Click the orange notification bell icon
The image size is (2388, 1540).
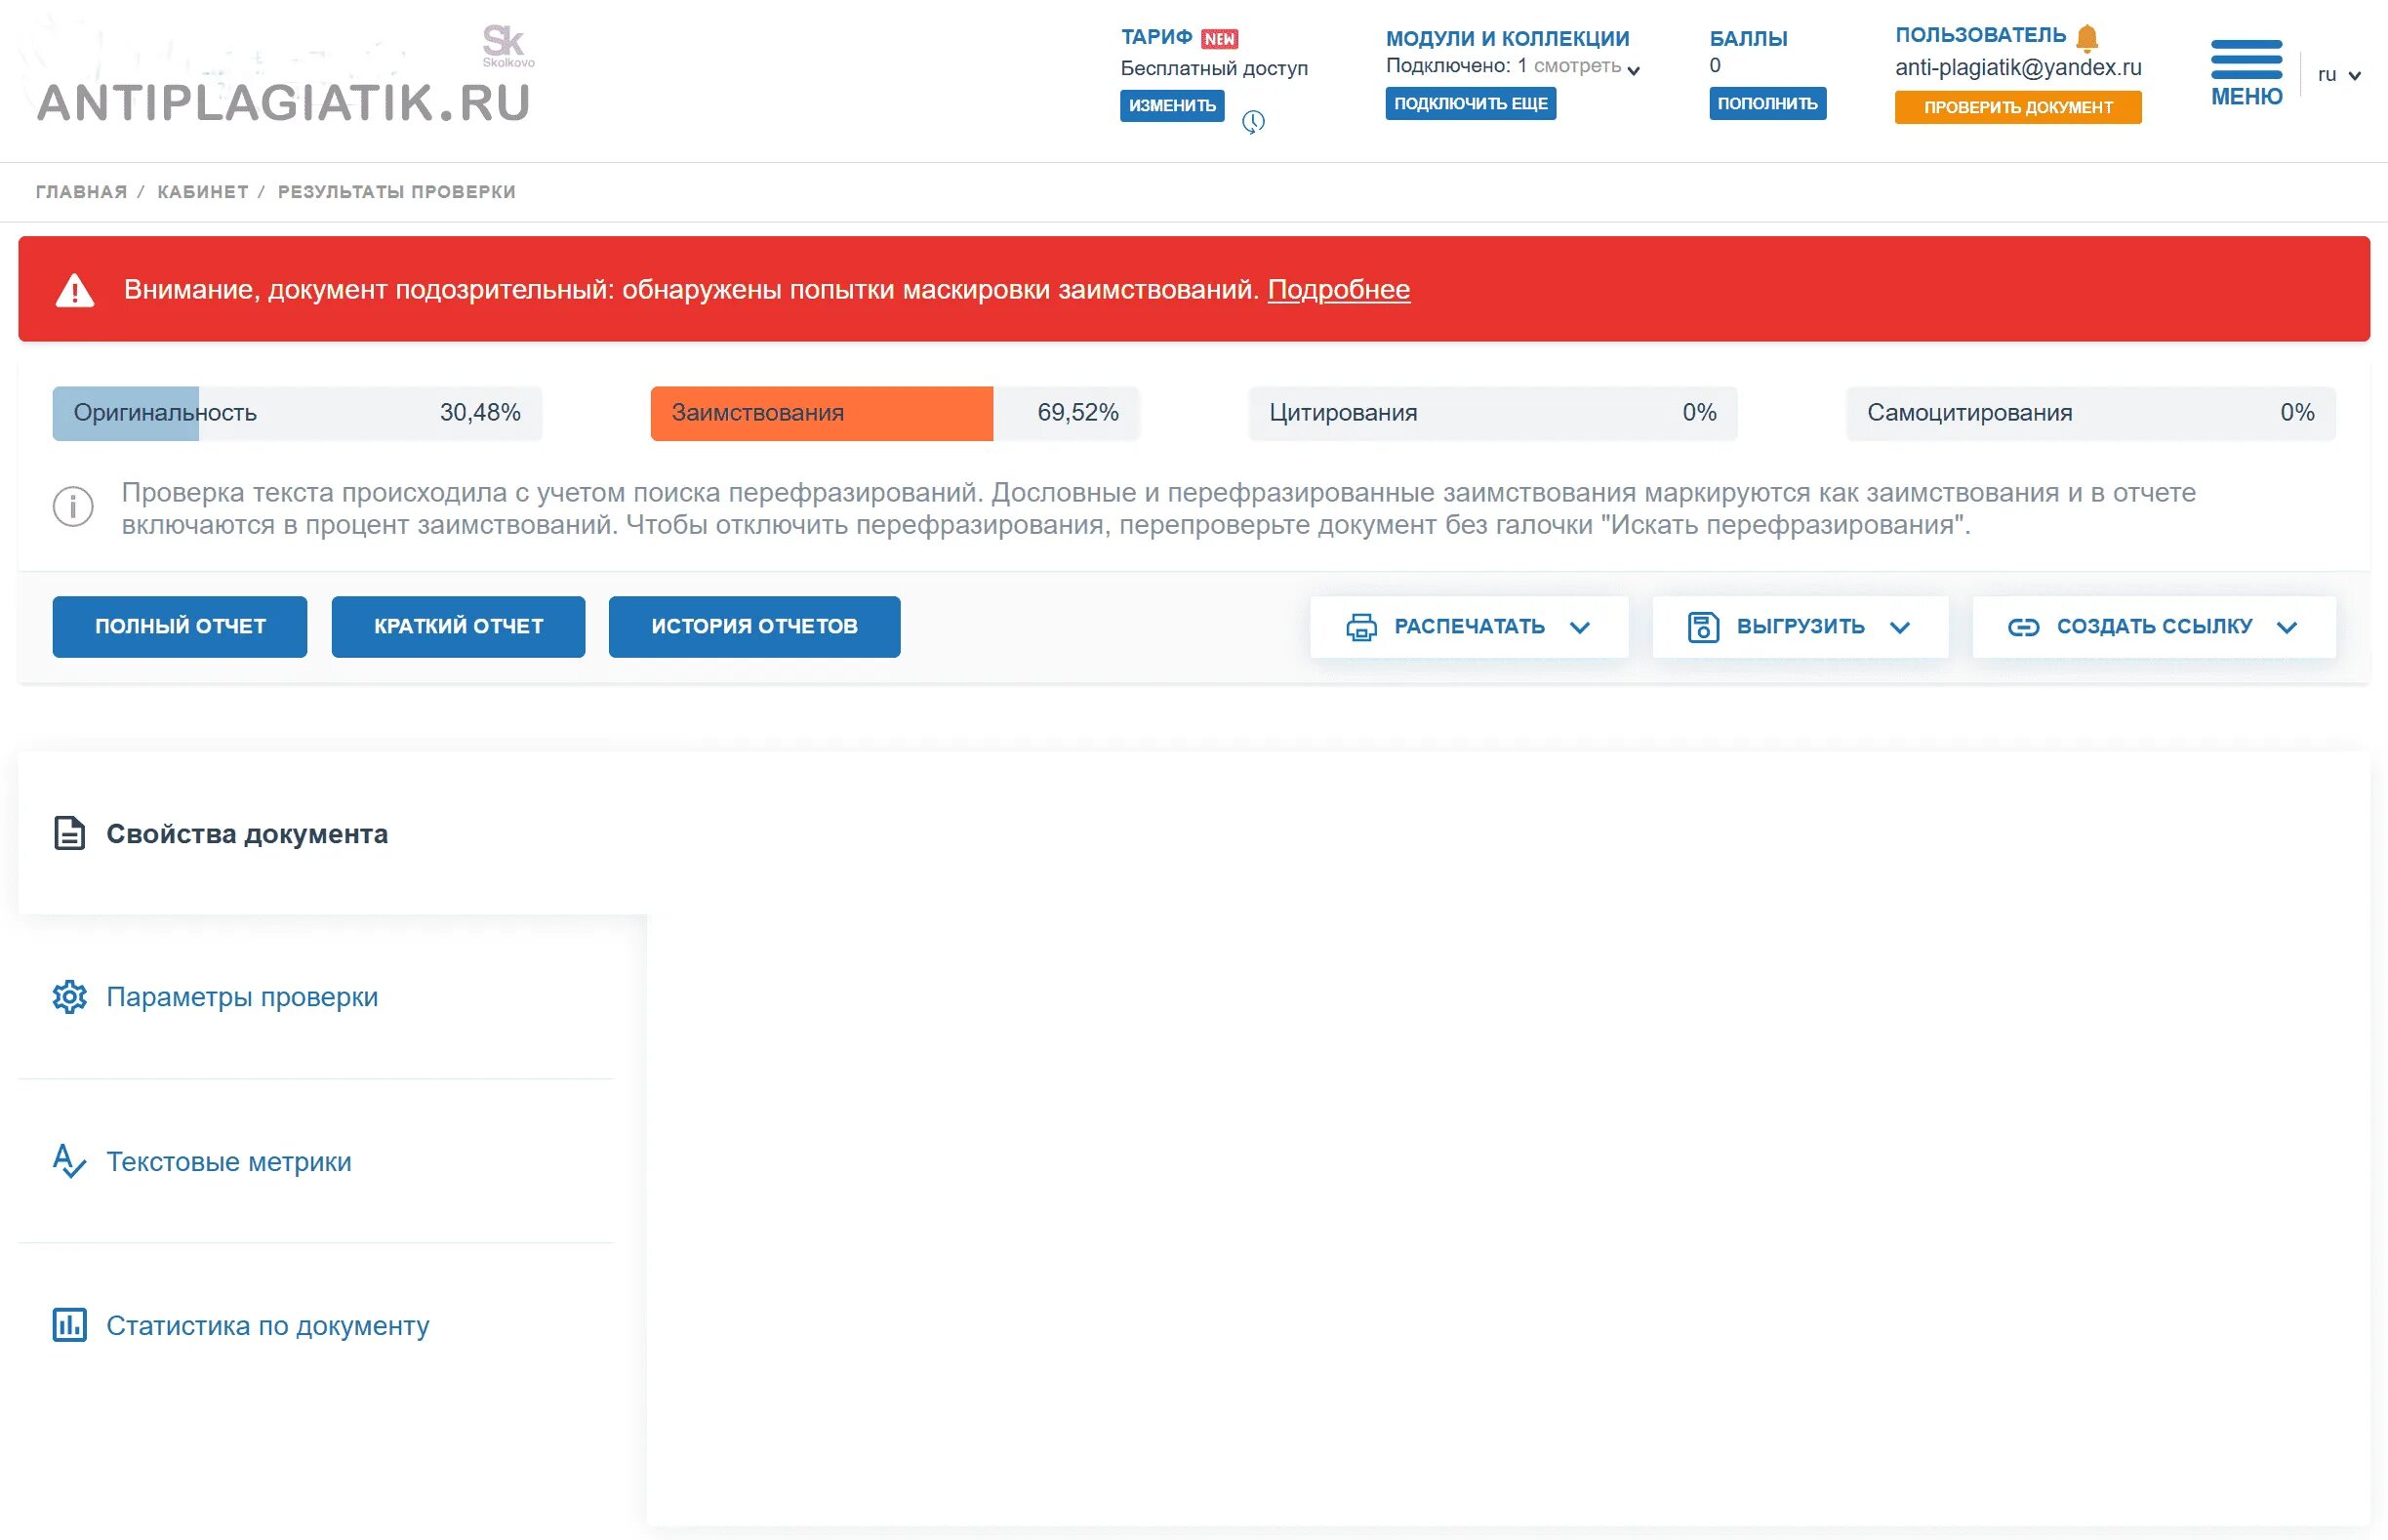[x=2087, y=38]
